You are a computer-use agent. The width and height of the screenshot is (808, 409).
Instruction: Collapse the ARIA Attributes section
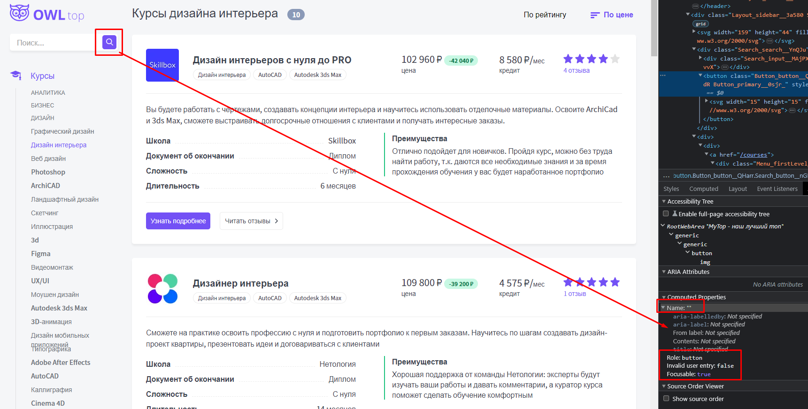(x=664, y=272)
